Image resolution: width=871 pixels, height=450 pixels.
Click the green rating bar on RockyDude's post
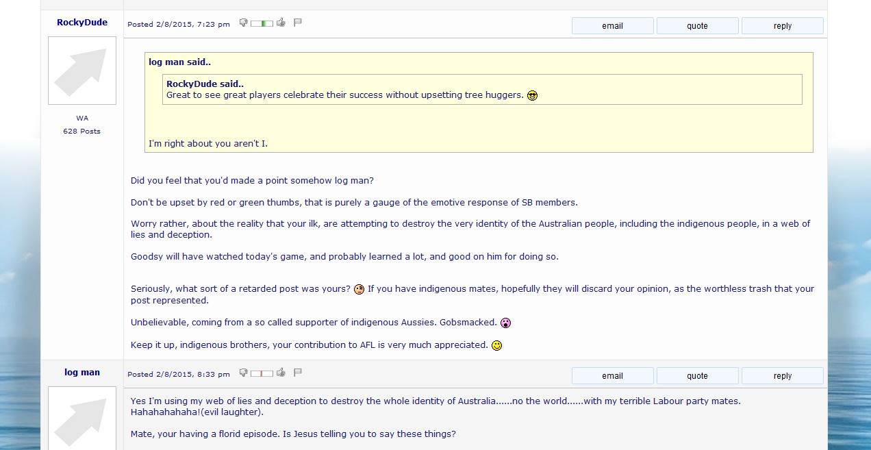pyautogui.click(x=262, y=23)
